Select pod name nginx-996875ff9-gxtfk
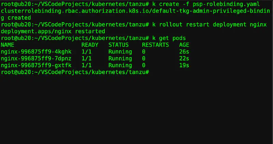The image size is (273, 144). click(x=36, y=65)
